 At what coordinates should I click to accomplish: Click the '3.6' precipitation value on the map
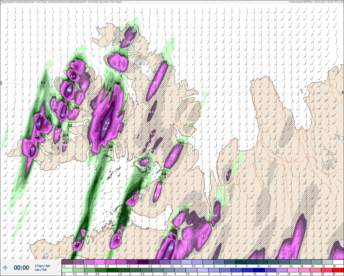[105, 129]
